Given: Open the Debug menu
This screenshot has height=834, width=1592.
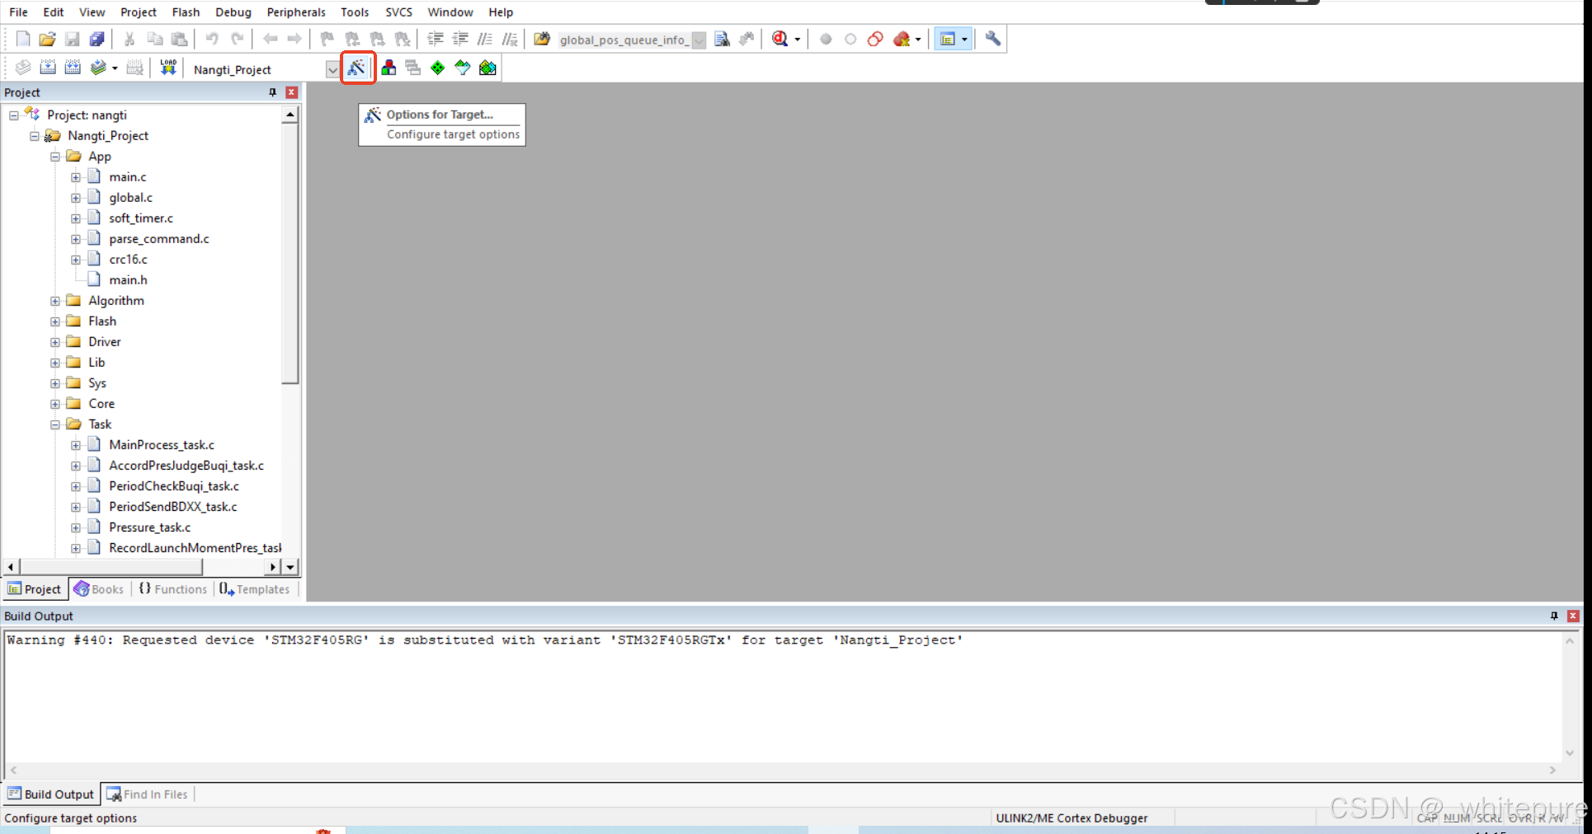Looking at the screenshot, I should click(x=233, y=12).
